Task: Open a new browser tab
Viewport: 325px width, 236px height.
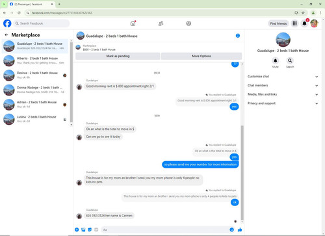Action: click(x=59, y=4)
